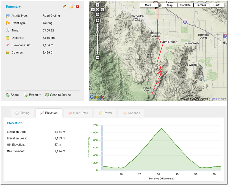This screenshot has height=185, width=228.
Task: Click Send to Device
Action: point(58,95)
